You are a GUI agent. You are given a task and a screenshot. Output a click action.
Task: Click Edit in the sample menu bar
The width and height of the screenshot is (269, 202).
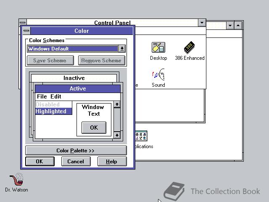pyautogui.click(x=56, y=96)
